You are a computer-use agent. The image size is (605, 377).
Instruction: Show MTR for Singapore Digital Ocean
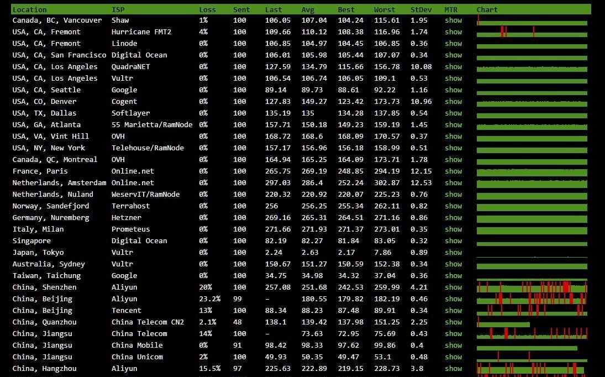454,240
